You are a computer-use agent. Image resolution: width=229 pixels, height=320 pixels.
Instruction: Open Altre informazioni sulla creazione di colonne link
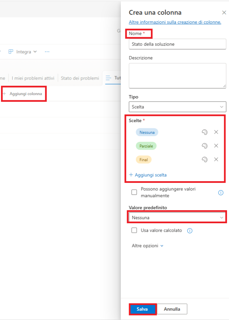coord(175,22)
